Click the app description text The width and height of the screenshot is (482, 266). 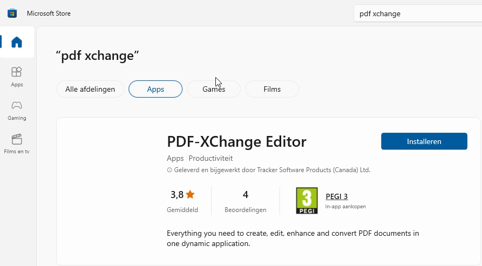pos(293,238)
